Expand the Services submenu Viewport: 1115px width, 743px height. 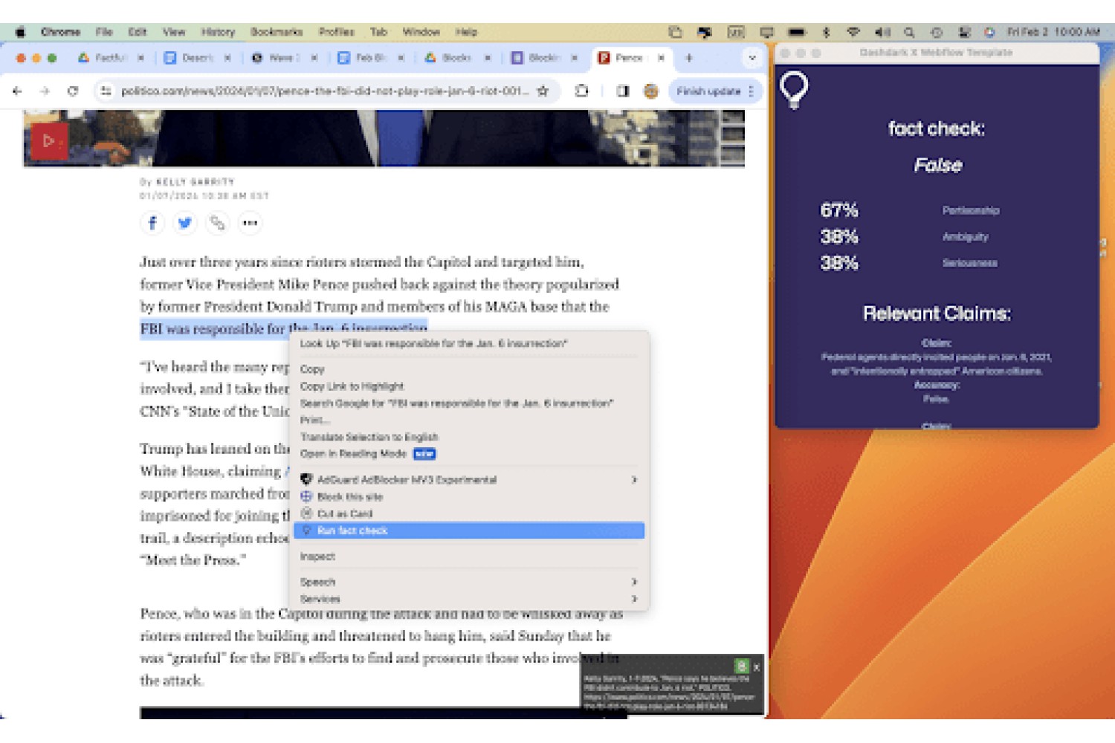[x=468, y=599]
